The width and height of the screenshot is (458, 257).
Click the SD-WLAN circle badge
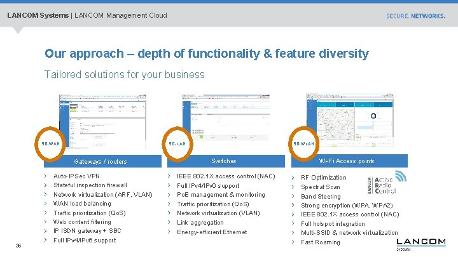click(x=304, y=144)
